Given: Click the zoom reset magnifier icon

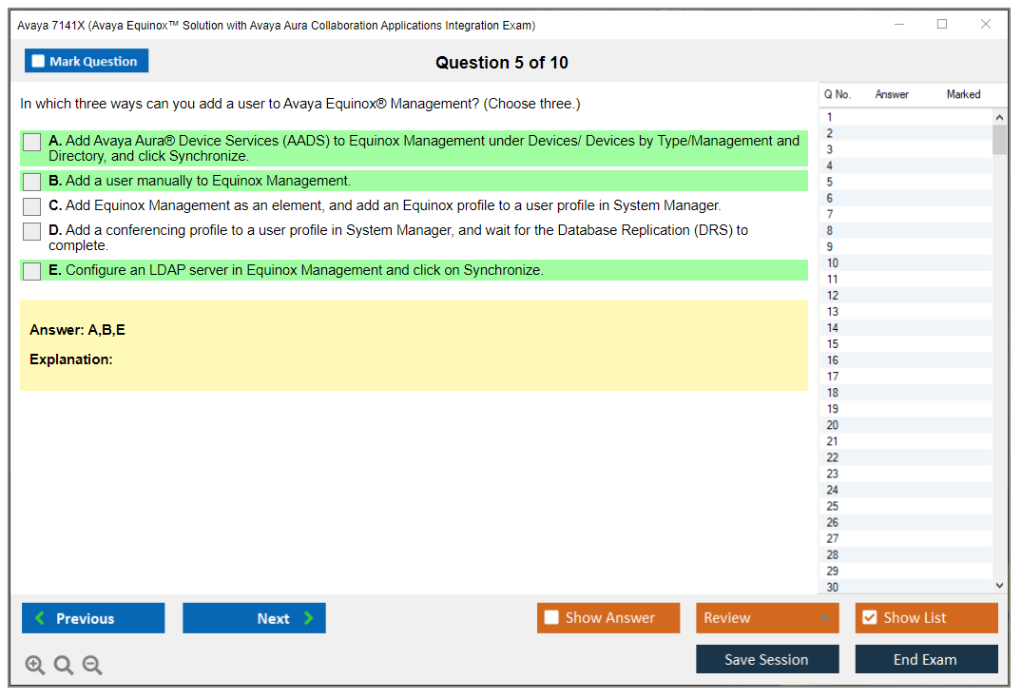Looking at the screenshot, I should (64, 666).
